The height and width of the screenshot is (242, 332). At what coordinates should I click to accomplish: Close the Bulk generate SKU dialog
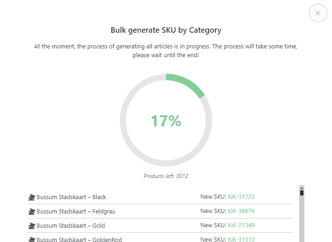click(318, 13)
